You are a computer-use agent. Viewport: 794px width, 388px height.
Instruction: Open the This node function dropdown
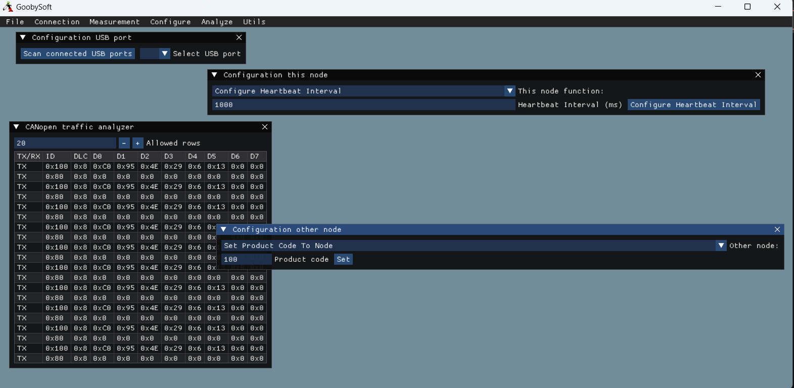coord(363,91)
